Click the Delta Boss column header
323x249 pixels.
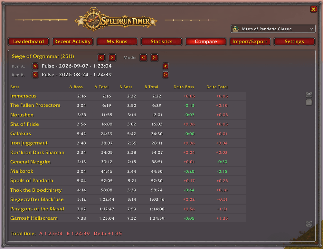[184, 87]
